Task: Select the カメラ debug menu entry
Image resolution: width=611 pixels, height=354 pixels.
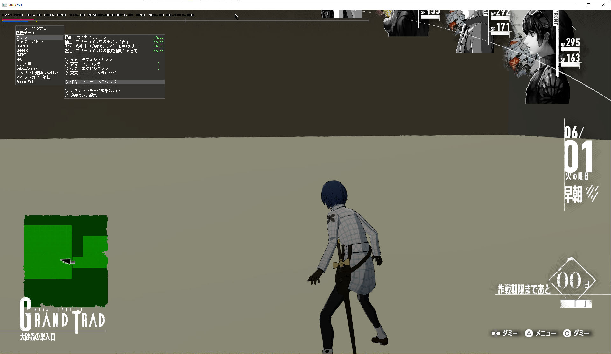Action: pos(22,37)
